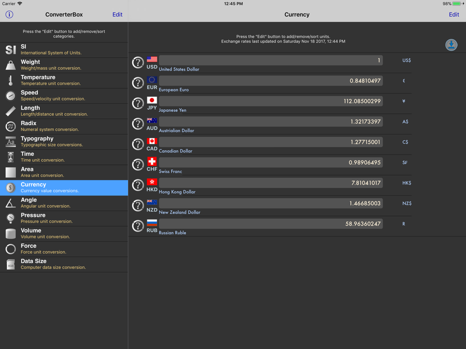This screenshot has width=466, height=349.
Task: Click the Japanese flag icon
Action: [x=152, y=100]
